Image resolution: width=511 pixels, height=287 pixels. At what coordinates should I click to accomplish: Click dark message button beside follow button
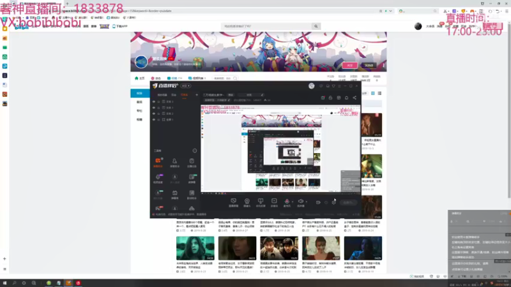pos(369,66)
